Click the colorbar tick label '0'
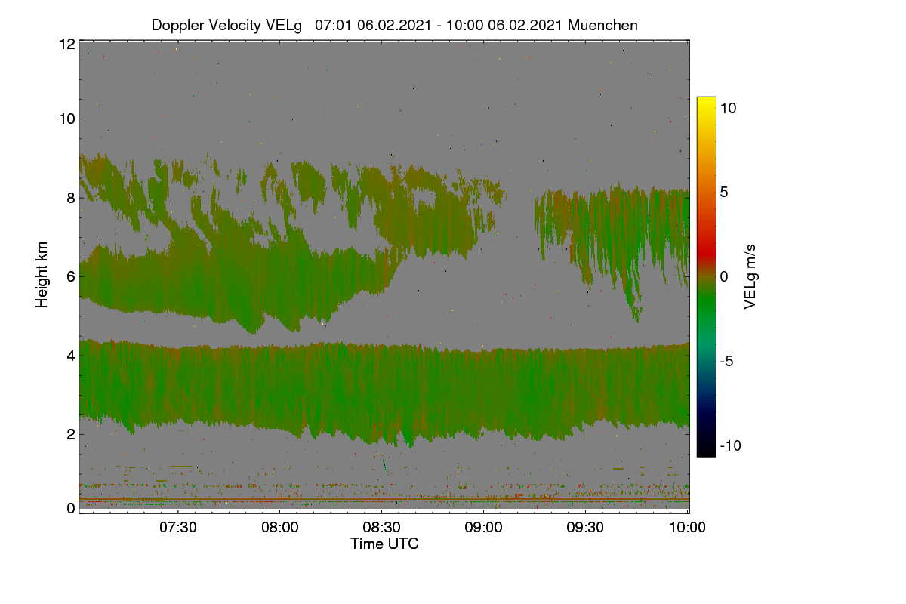 click(x=723, y=277)
